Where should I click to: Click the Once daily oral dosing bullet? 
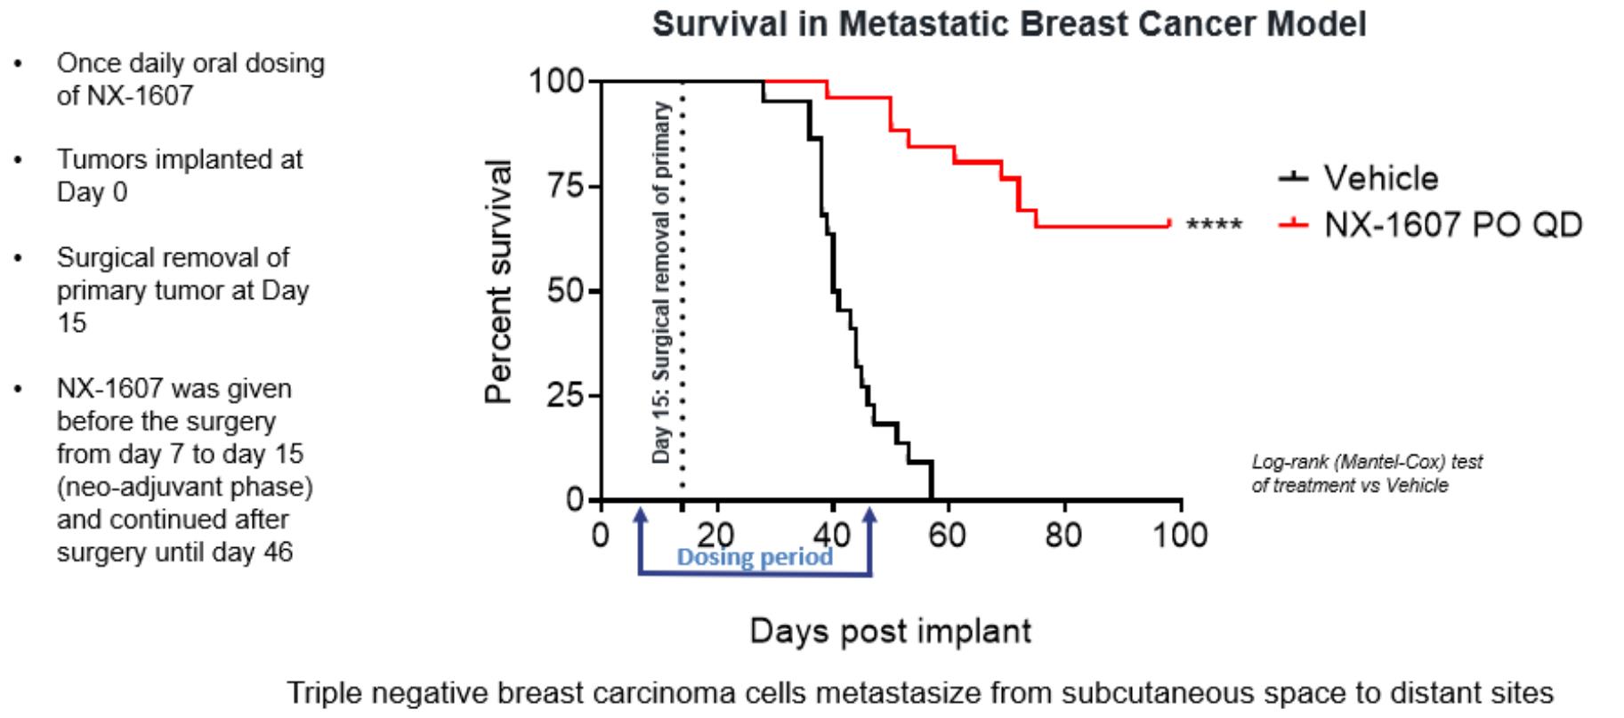(x=190, y=79)
